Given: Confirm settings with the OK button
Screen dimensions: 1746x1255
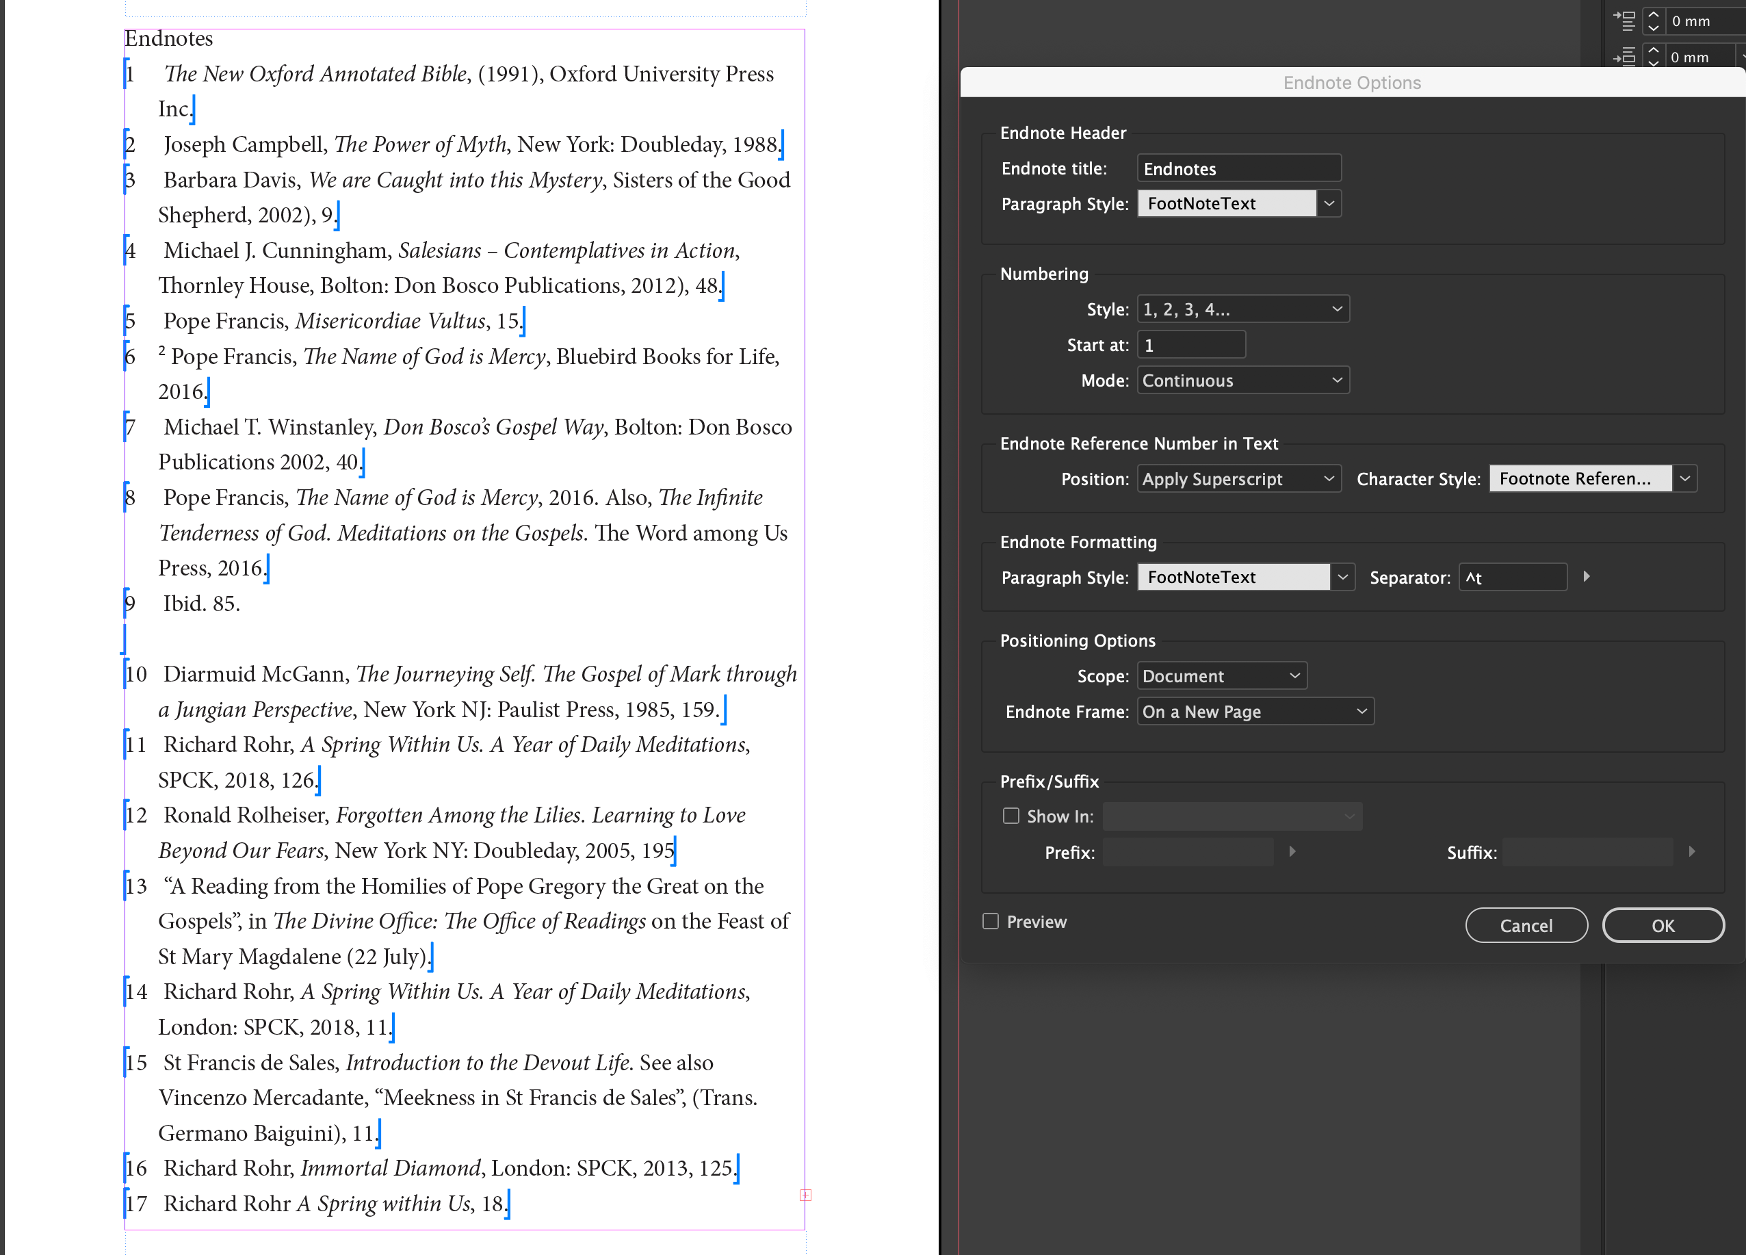Looking at the screenshot, I should tap(1663, 924).
